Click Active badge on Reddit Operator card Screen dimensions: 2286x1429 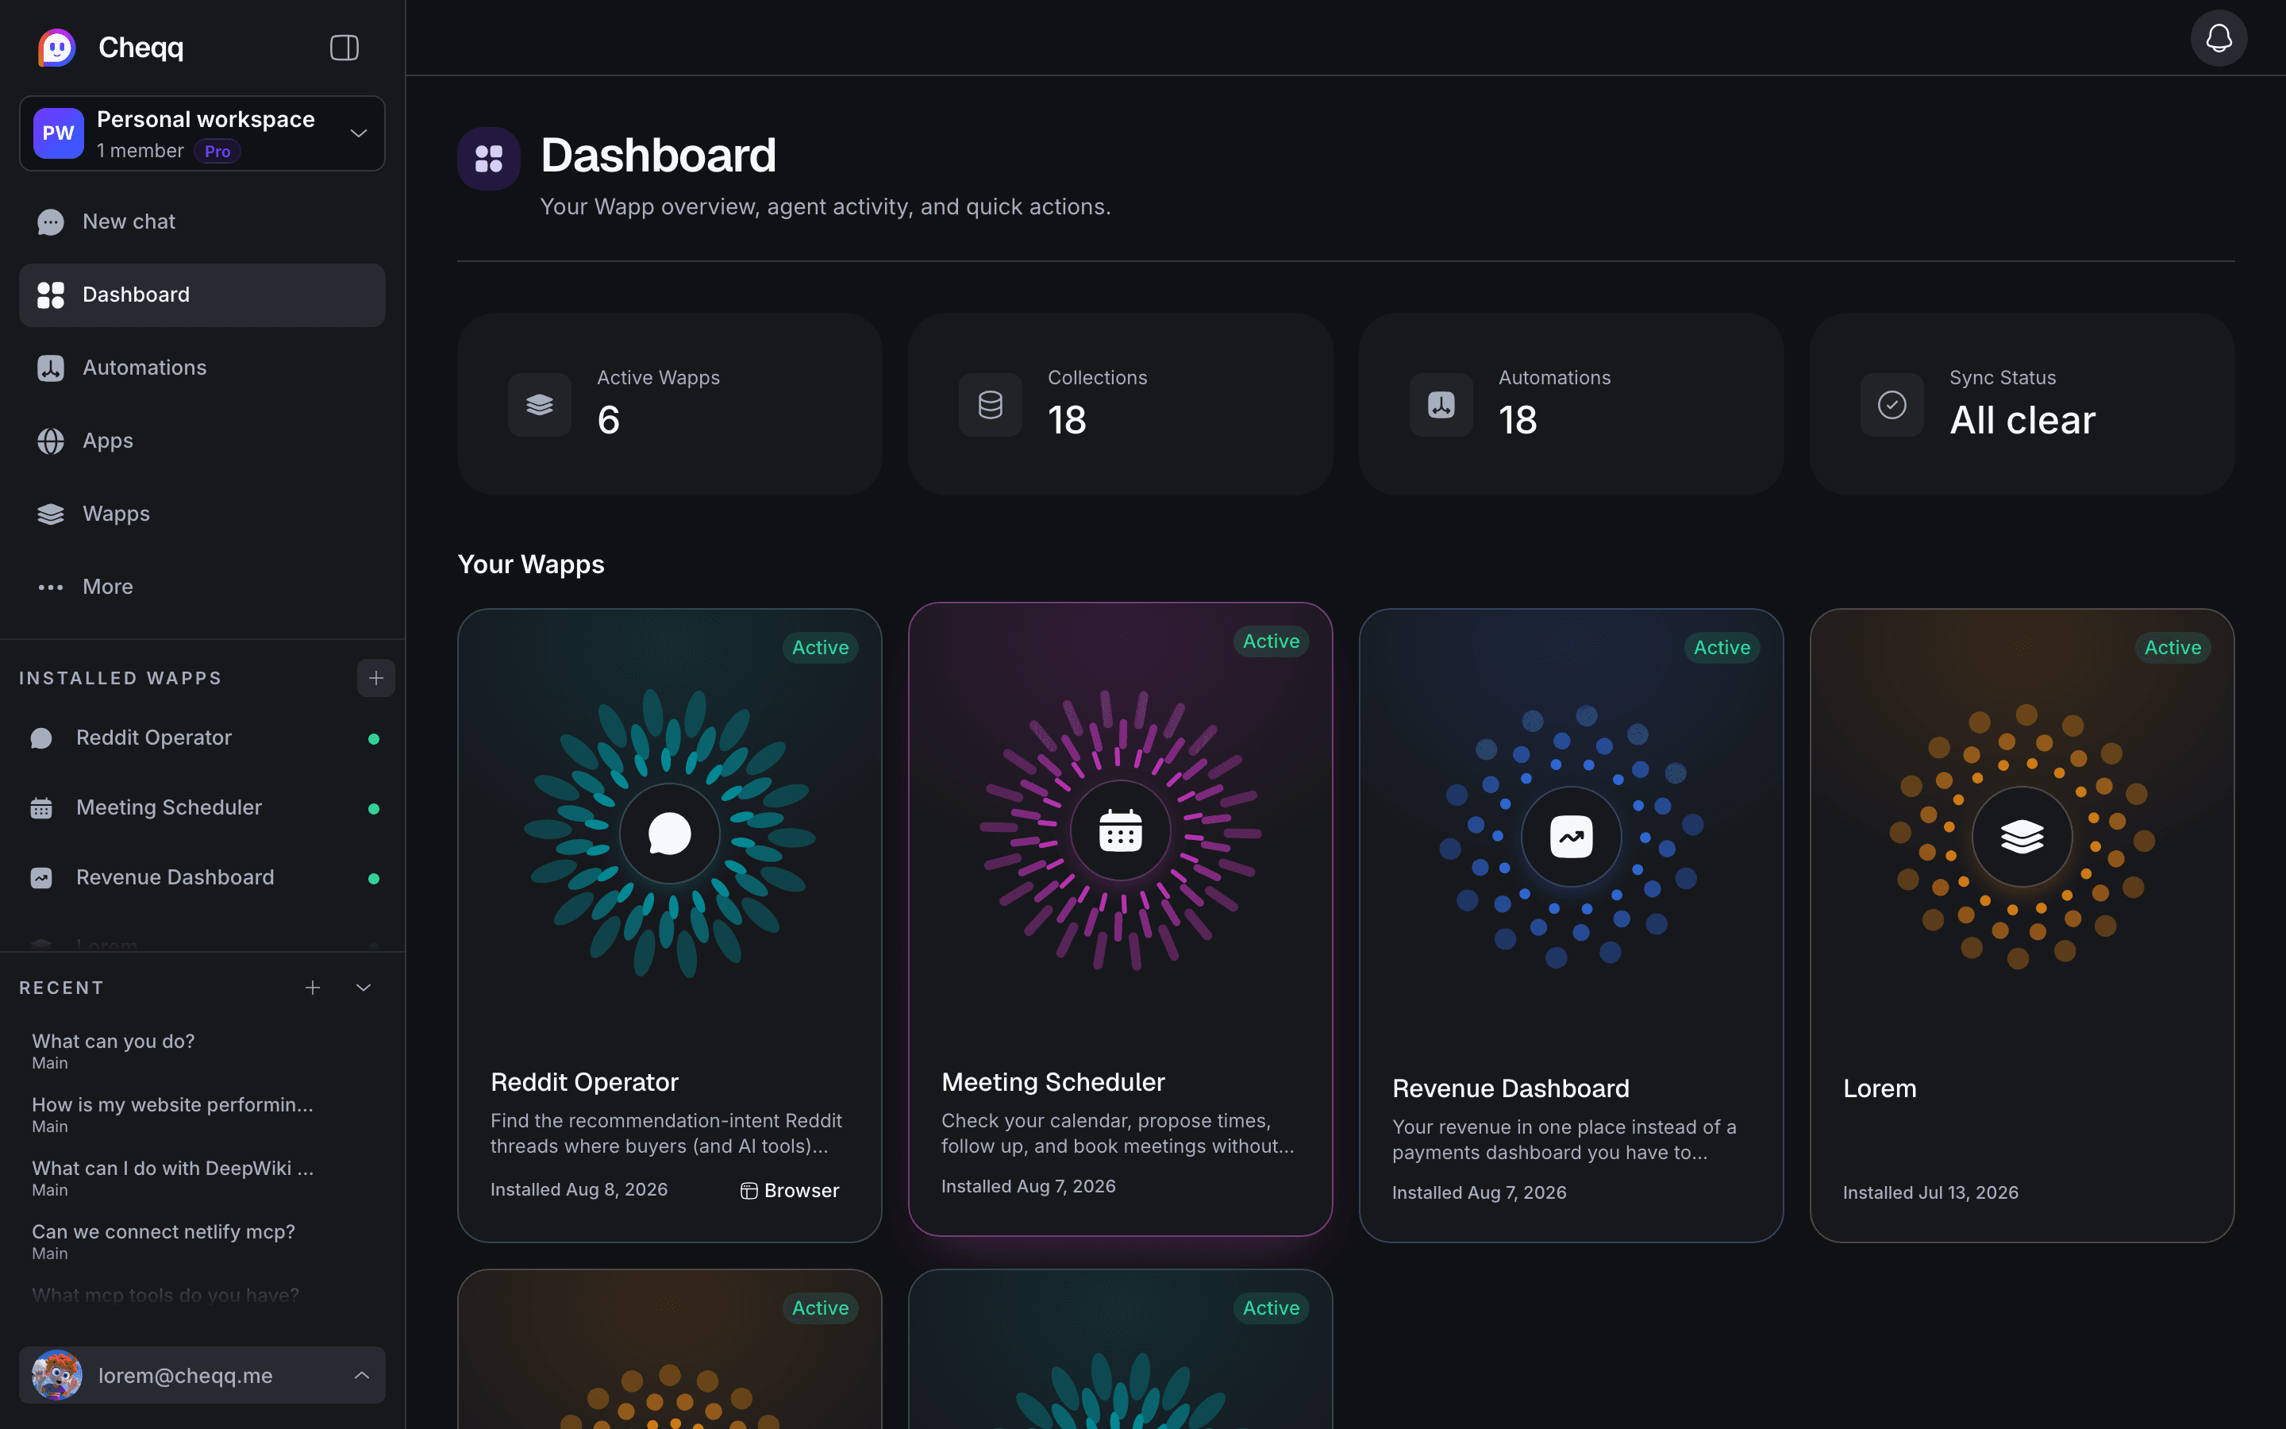point(820,647)
